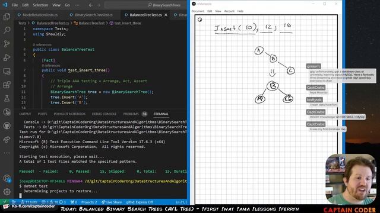The width and height of the screenshot is (380, 213).
Task: Open the Account menu in reMarkable
Action: pos(229,11)
